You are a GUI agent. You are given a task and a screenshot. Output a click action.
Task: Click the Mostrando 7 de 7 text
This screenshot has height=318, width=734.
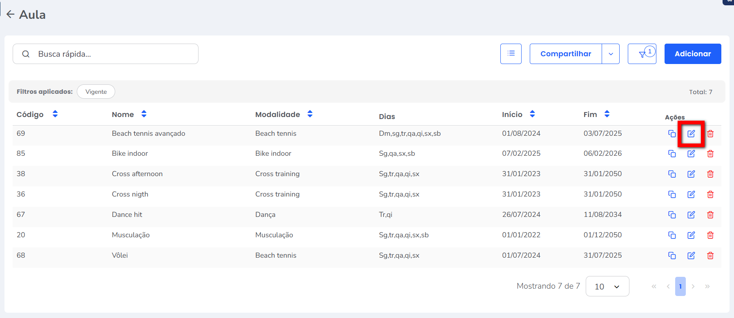pos(548,286)
